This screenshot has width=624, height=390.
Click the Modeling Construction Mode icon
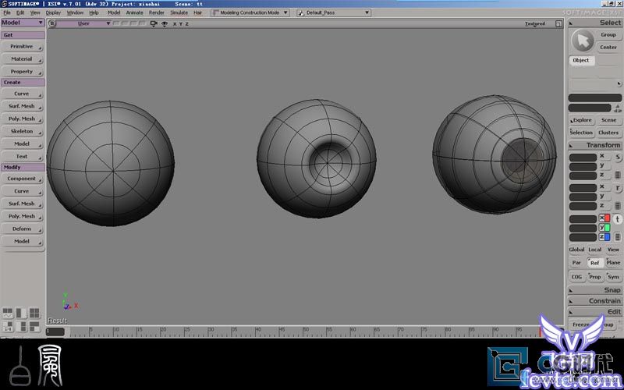tap(216, 12)
